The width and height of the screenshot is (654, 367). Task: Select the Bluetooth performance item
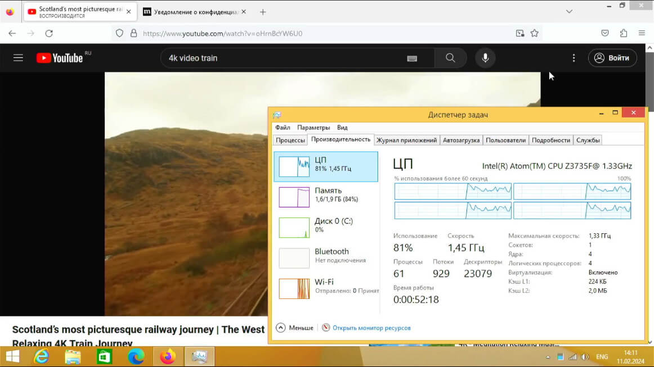click(326, 258)
